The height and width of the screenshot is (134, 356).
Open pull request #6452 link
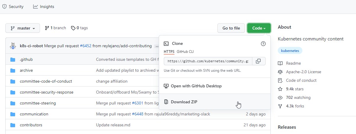coord(86,46)
